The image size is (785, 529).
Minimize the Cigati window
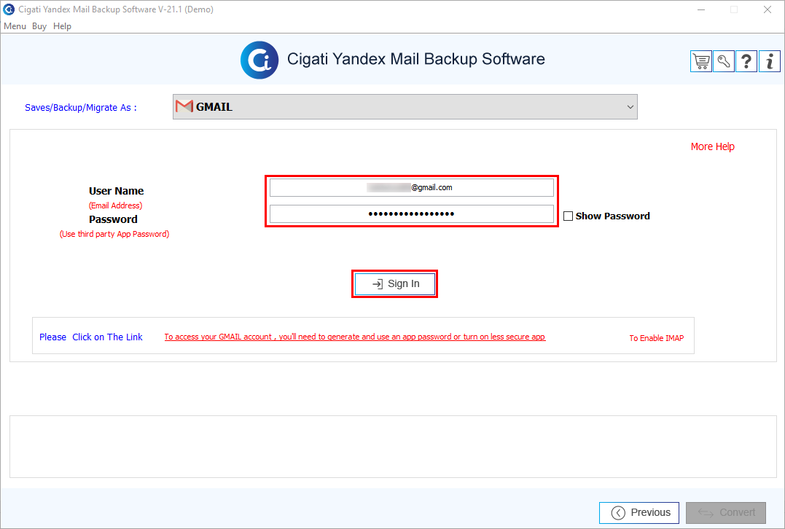701,9
